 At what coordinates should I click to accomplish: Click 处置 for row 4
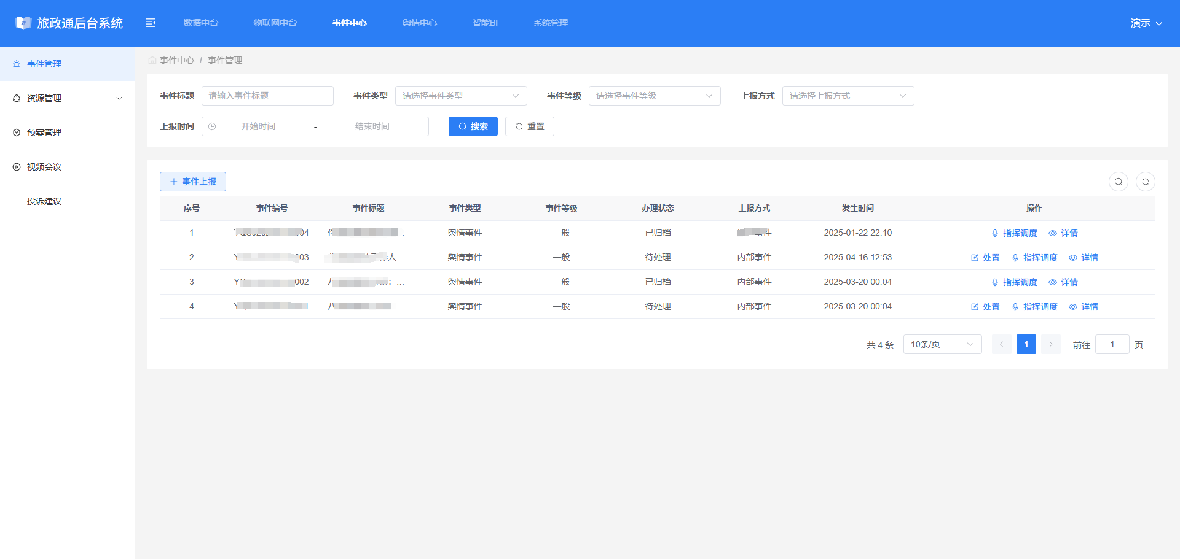[x=985, y=307]
